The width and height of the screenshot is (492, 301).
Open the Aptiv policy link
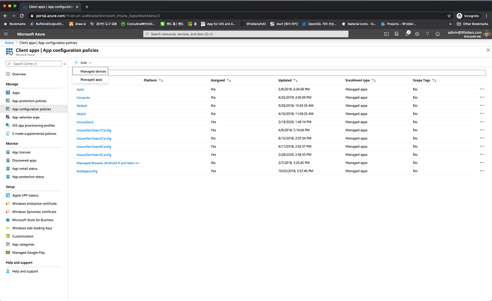[x=80, y=89]
